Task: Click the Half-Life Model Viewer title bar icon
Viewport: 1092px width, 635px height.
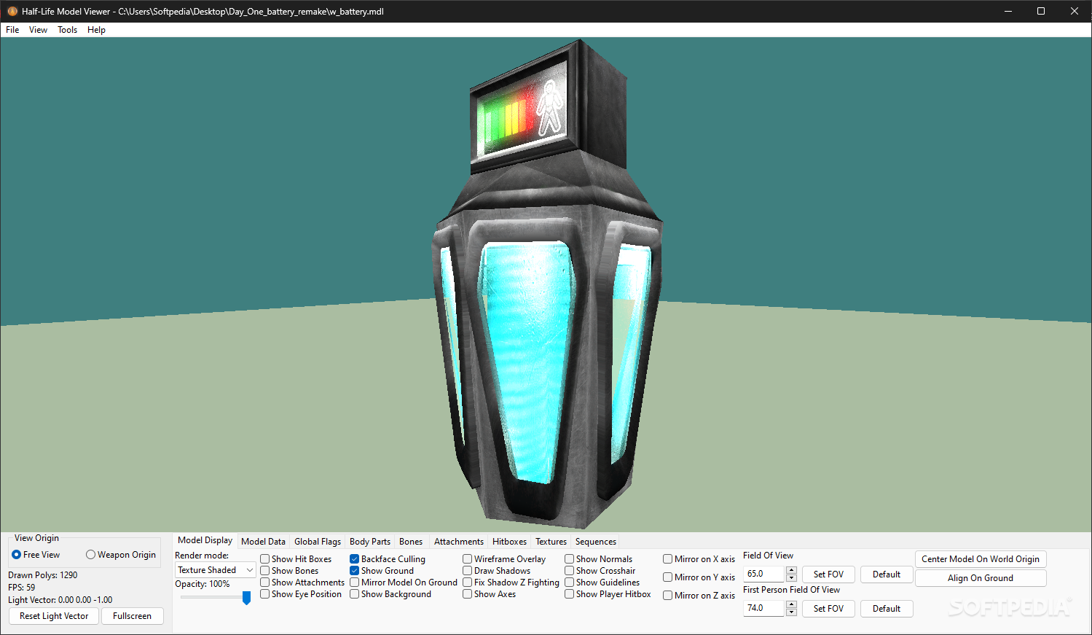Action: pos(12,11)
